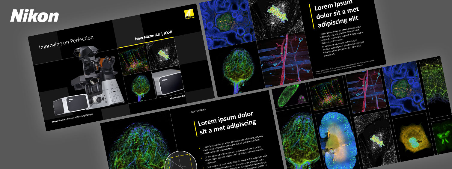452x169 pixels.
Task: Click the yellow Nikon badge on title slide
Action: click(x=189, y=15)
